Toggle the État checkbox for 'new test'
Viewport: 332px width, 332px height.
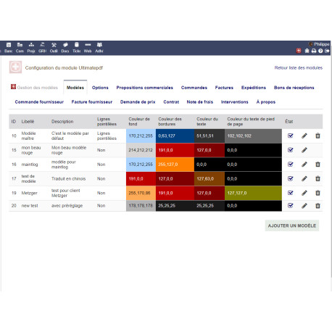[291, 205]
